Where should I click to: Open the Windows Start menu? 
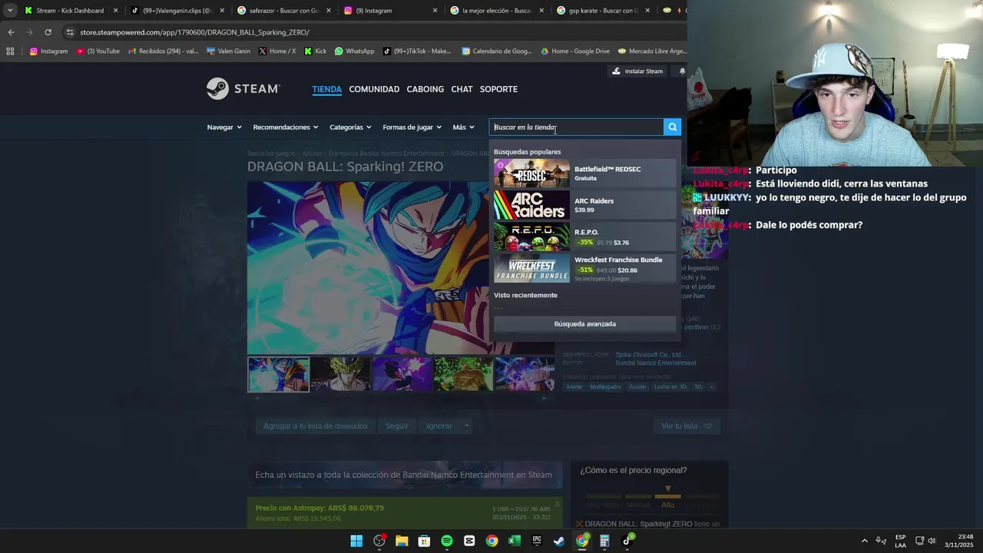click(356, 541)
